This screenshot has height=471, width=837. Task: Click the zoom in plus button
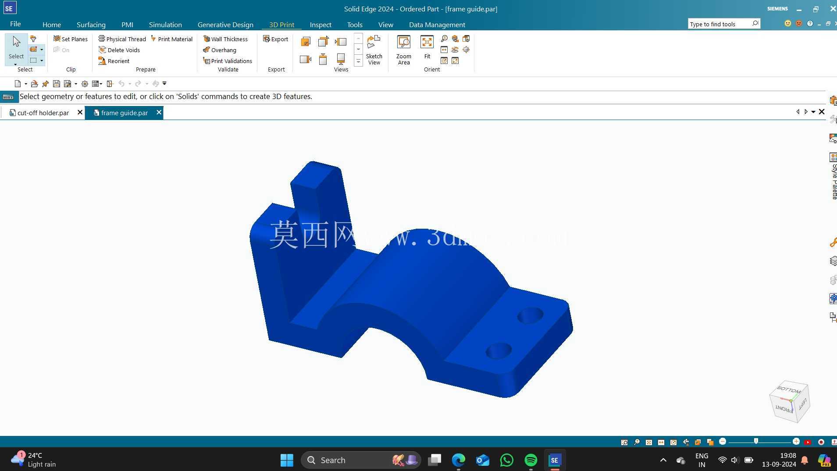pos(796,441)
